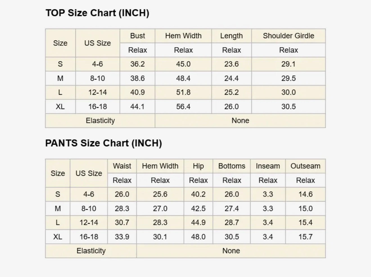This screenshot has height=277, width=371.
Task: Click the Bottoms column header
Action: coord(232,166)
